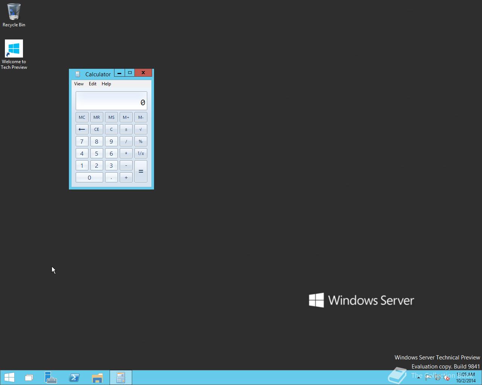Image resolution: width=482 pixels, height=385 pixels.
Task: Open the Calculator View menu
Action: pyautogui.click(x=79, y=84)
